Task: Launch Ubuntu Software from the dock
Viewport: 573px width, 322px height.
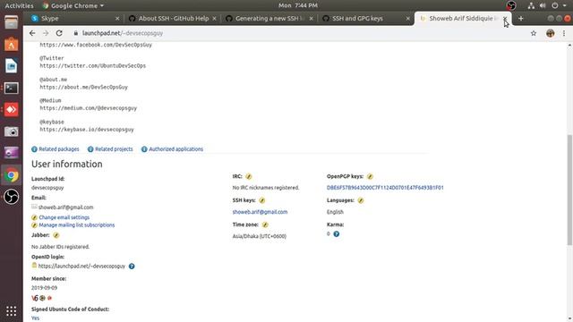Action: [11, 45]
